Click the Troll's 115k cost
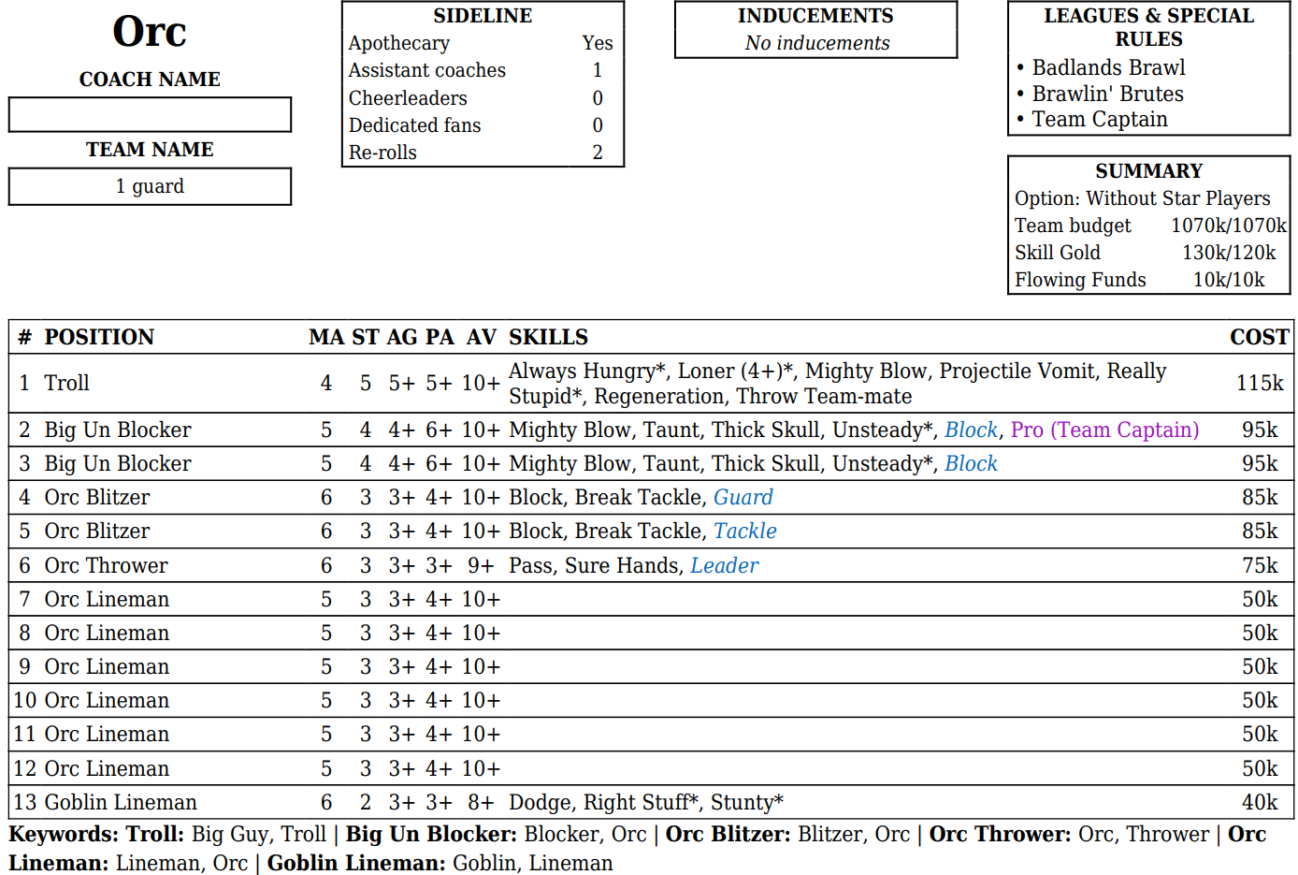 (x=1260, y=383)
